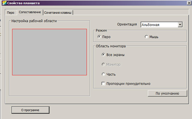Open the Сочетания клавиш tab
192x119 pixels.
click(x=58, y=13)
